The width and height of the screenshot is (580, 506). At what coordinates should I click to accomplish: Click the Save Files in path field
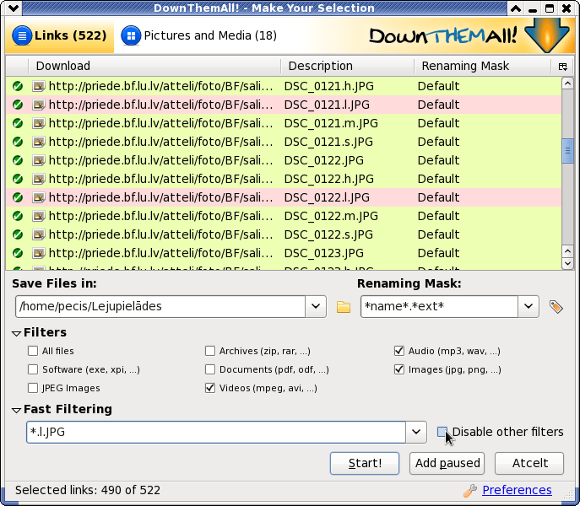160,306
